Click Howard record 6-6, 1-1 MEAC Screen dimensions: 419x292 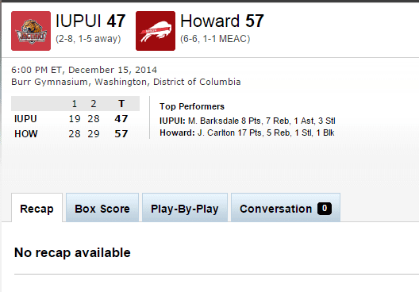click(x=215, y=39)
